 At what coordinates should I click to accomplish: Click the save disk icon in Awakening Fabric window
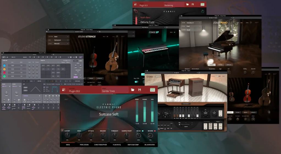[x=193, y=4]
